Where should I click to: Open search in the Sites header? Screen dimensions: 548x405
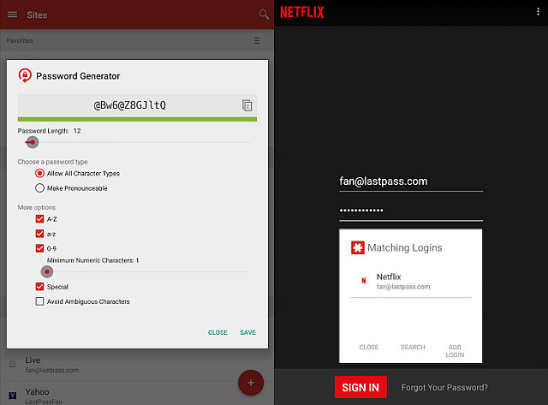[x=264, y=15]
